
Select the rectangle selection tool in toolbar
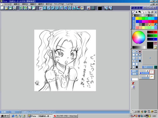point(45,8)
